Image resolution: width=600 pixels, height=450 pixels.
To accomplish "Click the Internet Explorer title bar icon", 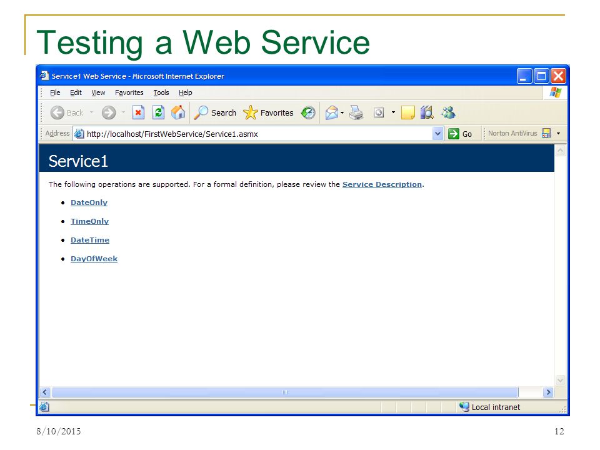I will coord(44,76).
